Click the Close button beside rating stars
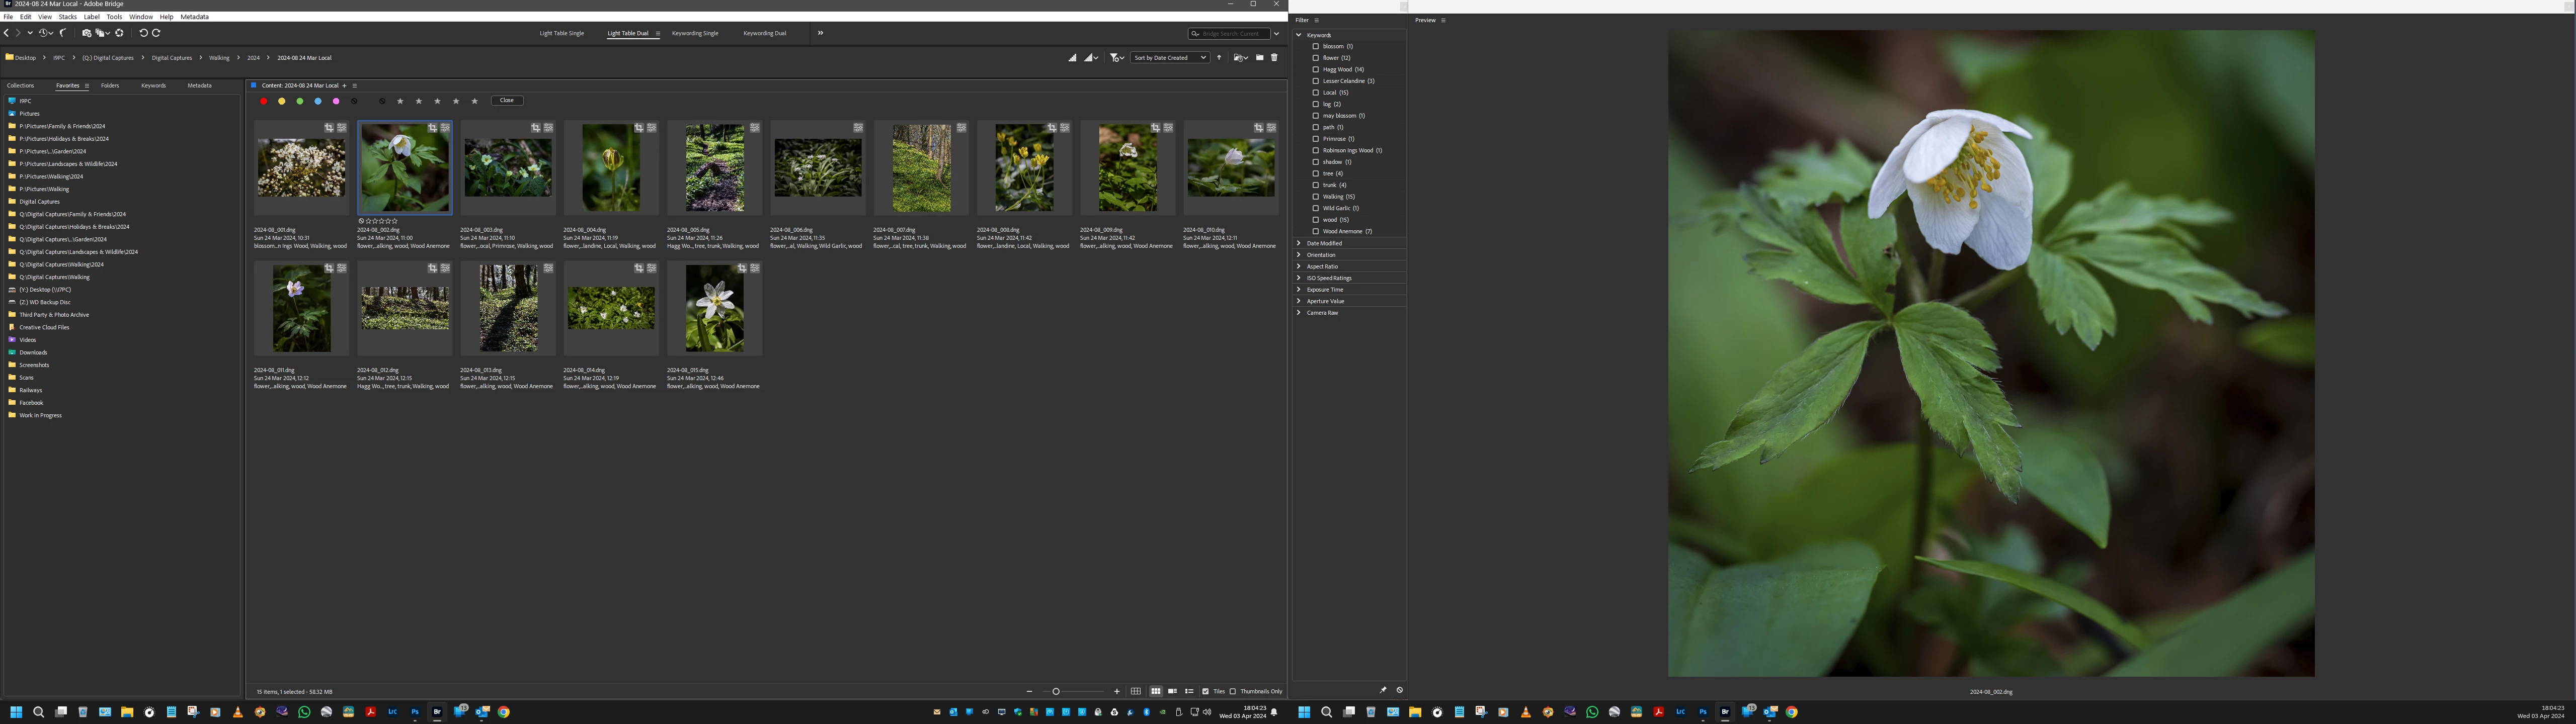Image resolution: width=2576 pixels, height=724 pixels. point(507,100)
